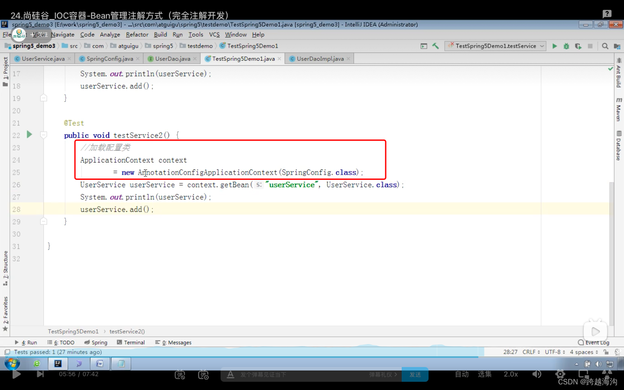This screenshot has width=624, height=390.
Task: Select testdemo folder in navigation breadcrumb
Action: pyautogui.click(x=196, y=46)
